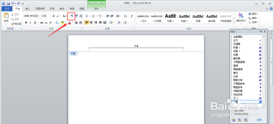Toggle the disable linked styles checkbox
The image size is (274, 124).
pos(233,114)
